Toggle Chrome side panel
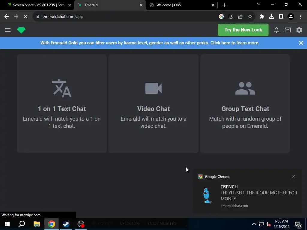This screenshot has width=307, height=230. 281,17
